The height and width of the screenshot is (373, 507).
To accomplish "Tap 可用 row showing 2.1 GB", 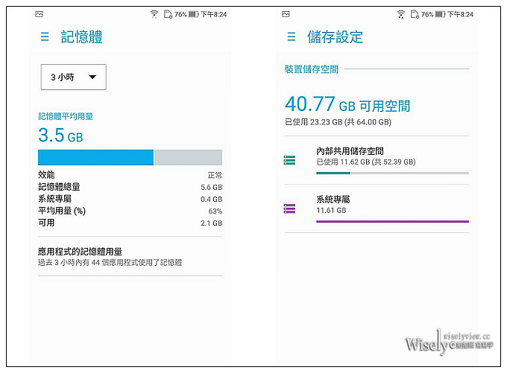I will [130, 223].
